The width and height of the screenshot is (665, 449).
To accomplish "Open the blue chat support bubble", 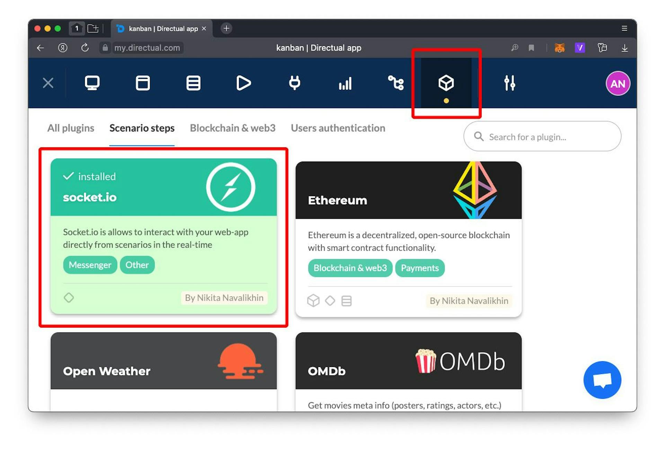I will [x=602, y=380].
